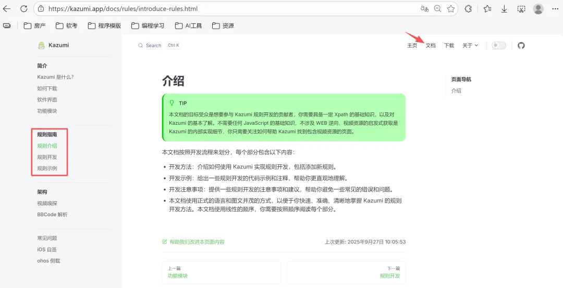Click the site lock icon in address bar
The width and height of the screenshot is (563, 288).
pos(41,9)
